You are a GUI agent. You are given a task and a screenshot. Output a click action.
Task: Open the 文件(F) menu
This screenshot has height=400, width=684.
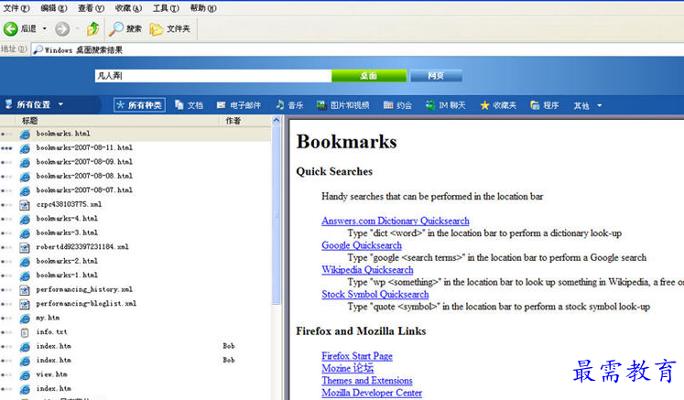click(16, 8)
